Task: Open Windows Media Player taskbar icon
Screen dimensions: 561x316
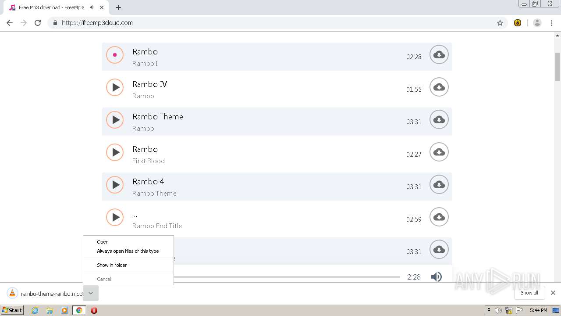Action: click(x=64, y=310)
